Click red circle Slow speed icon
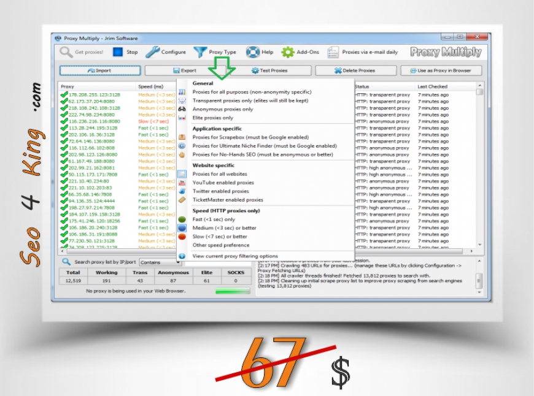Screen dimensions: 534x396 click(182, 237)
